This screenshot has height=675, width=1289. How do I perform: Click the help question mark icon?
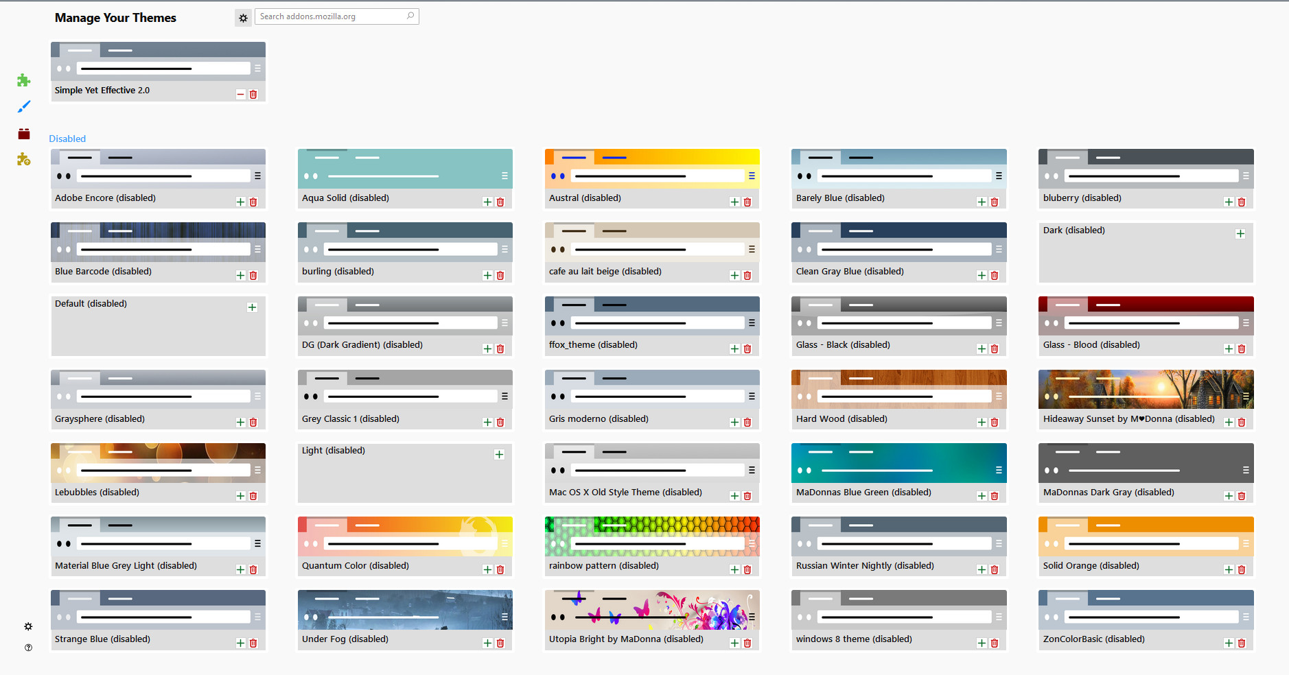pyautogui.click(x=27, y=647)
